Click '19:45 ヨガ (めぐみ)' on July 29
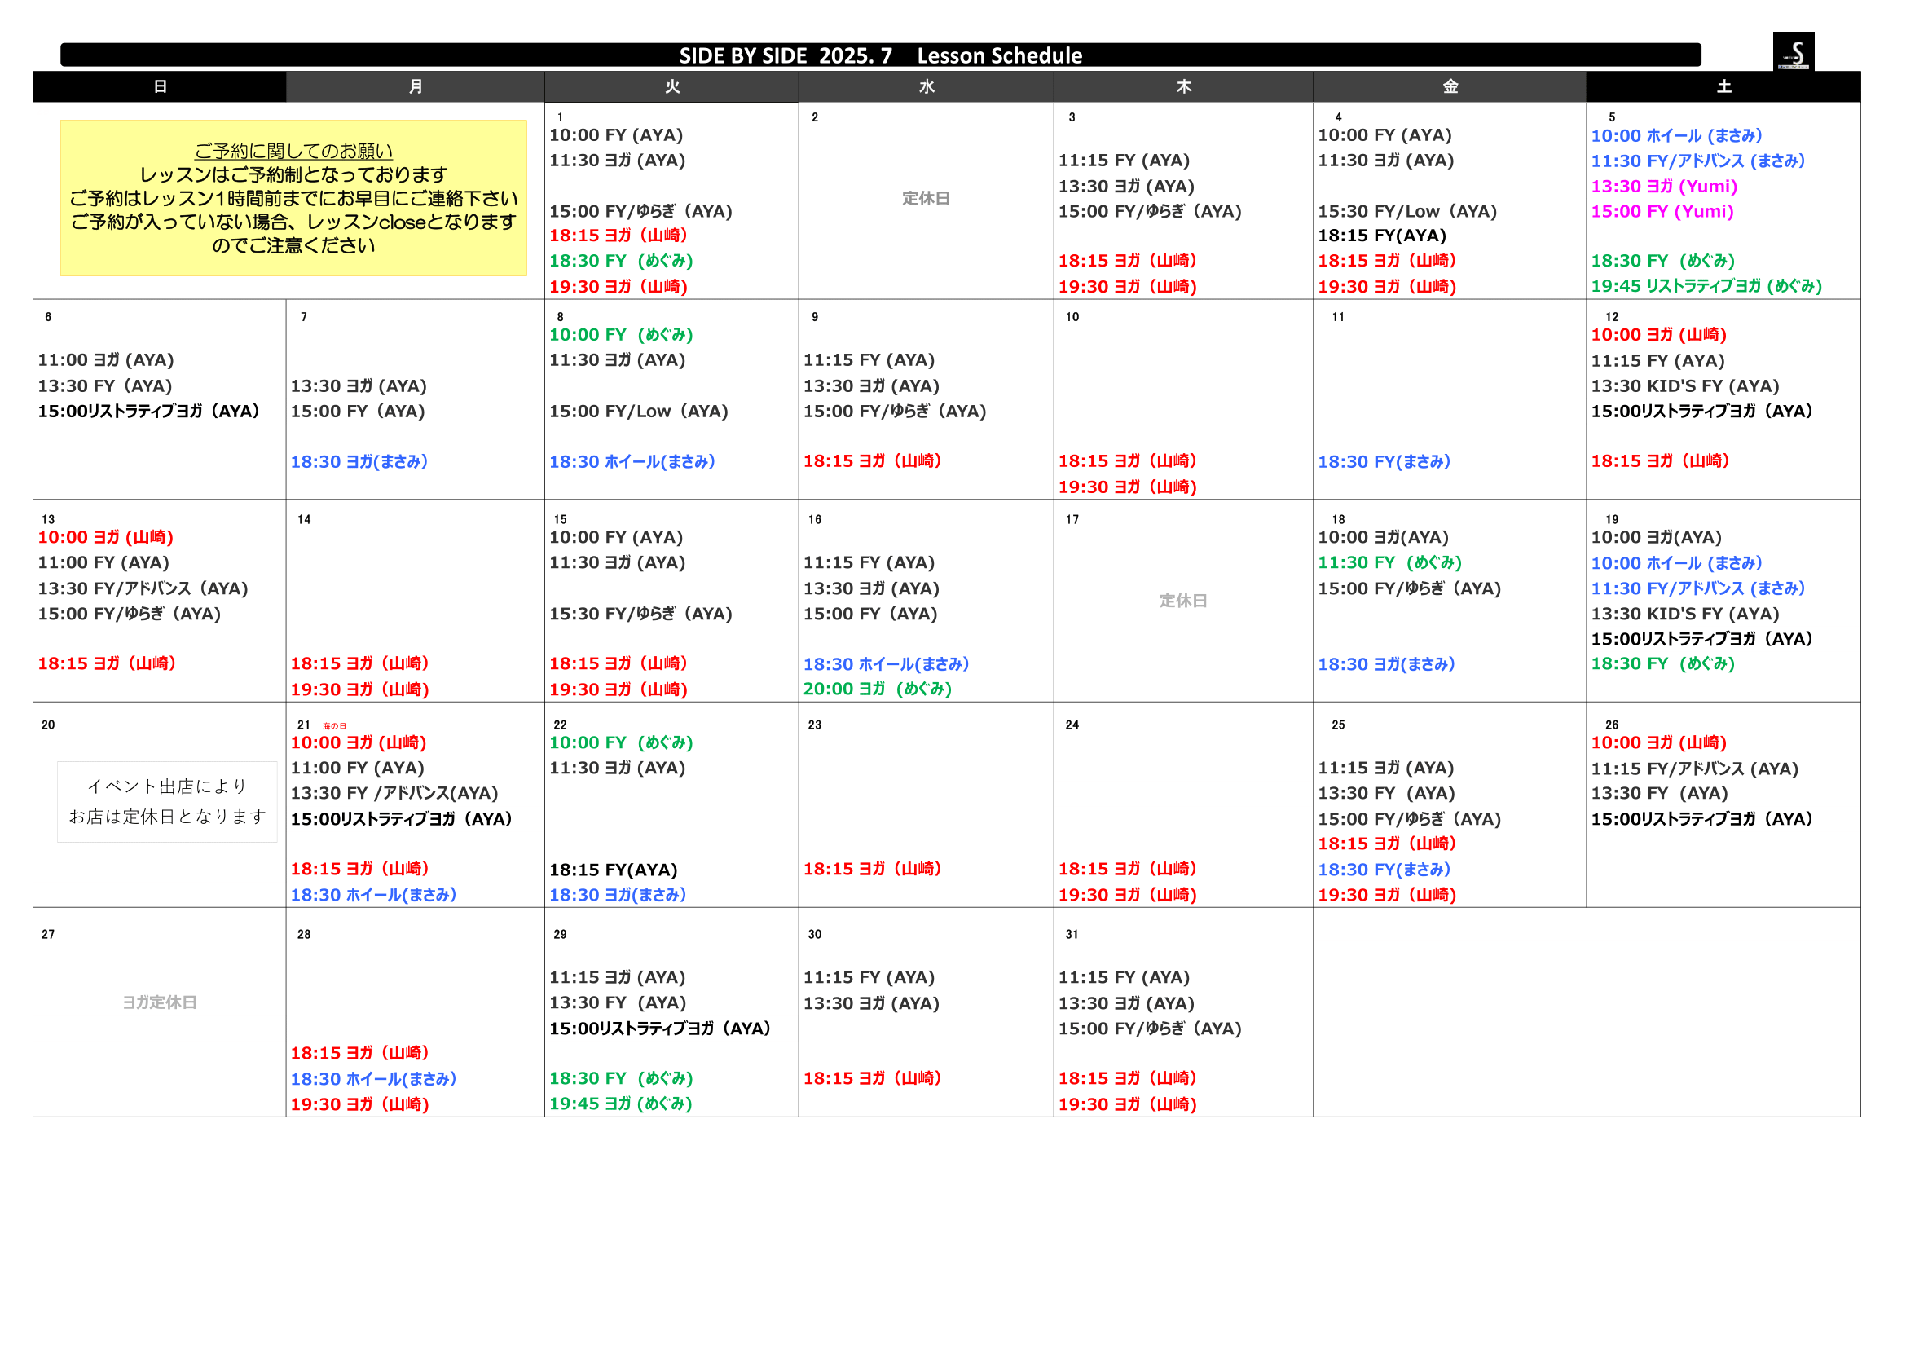Screen dimensions: 1906x1348 point(620,1104)
